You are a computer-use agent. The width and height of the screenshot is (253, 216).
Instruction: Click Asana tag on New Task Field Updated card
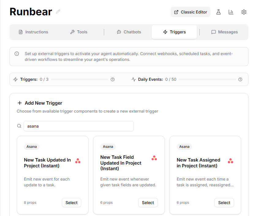point(108,147)
